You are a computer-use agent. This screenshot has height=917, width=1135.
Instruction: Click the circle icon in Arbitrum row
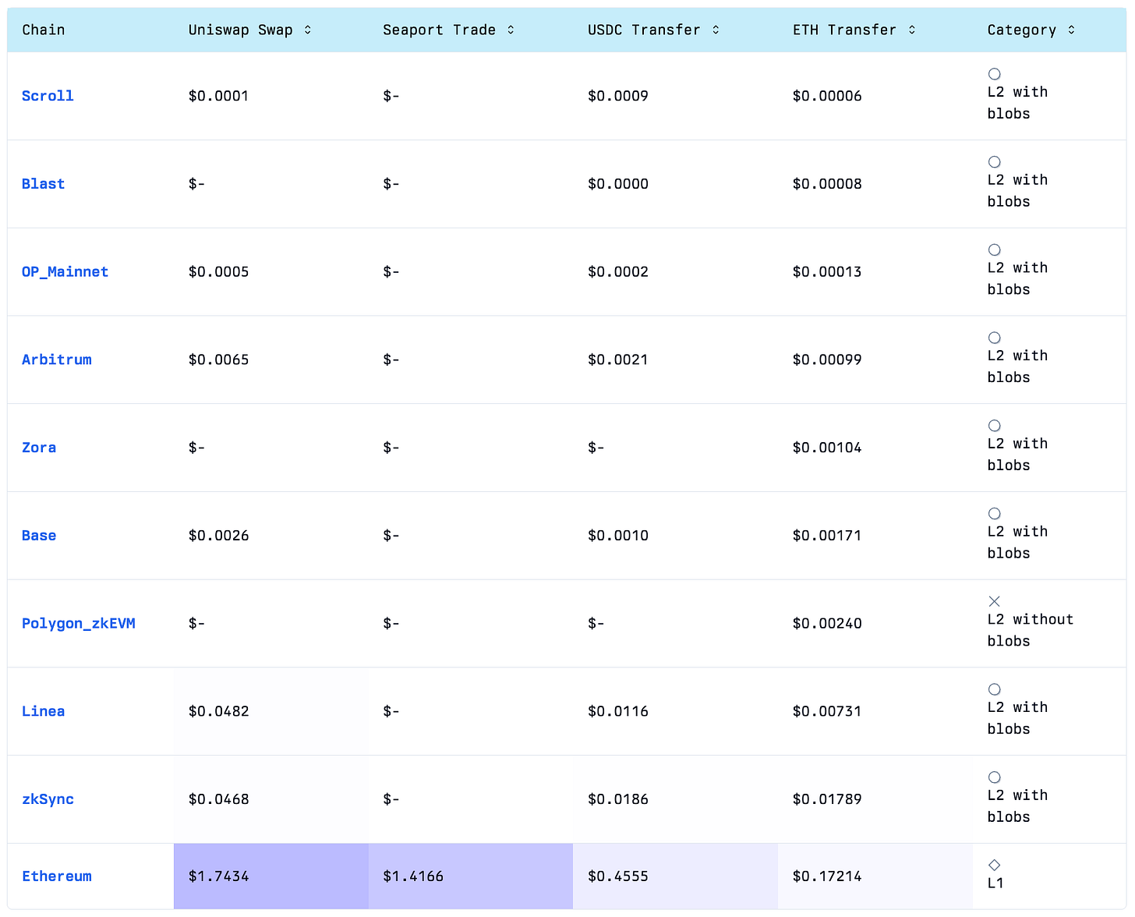[995, 338]
